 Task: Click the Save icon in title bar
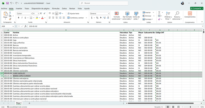click(7, 3)
